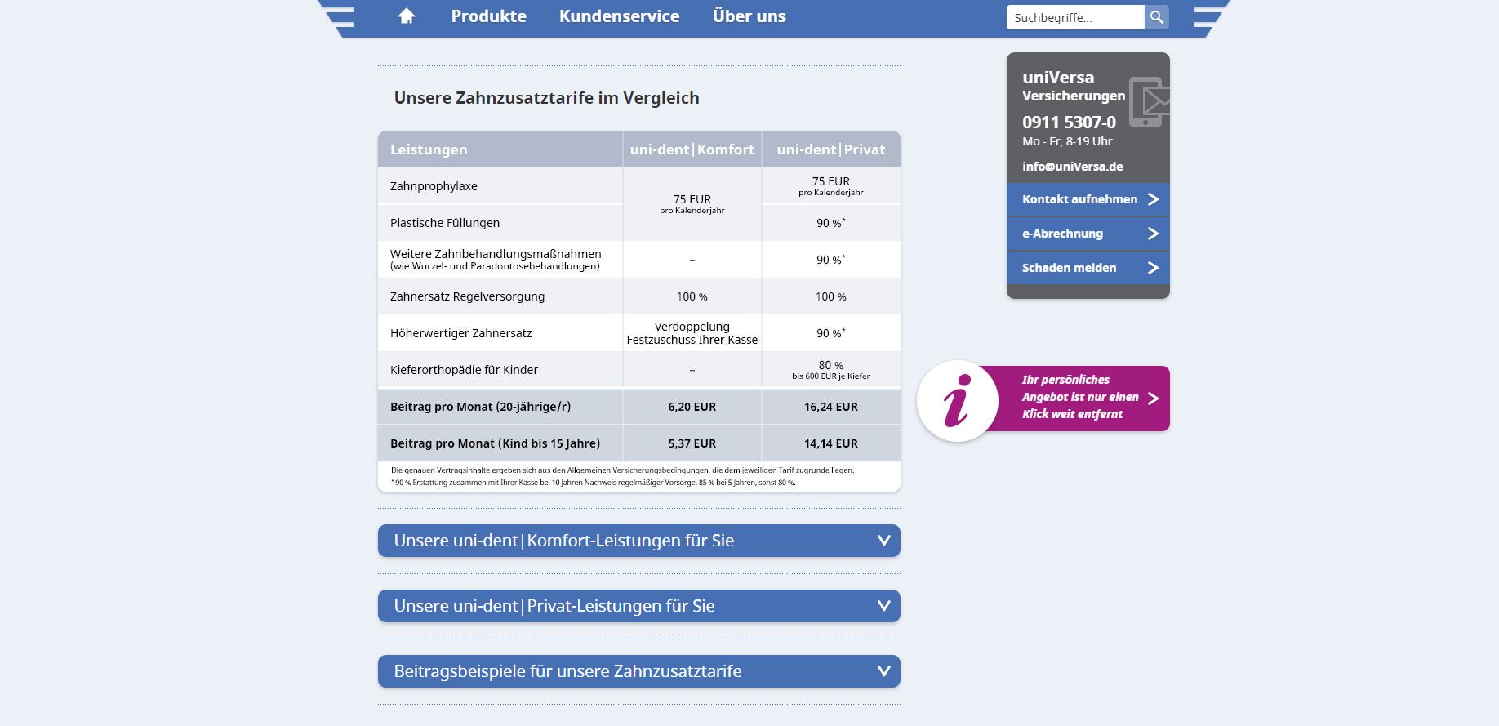Select Zahnersatz Regelversorgung row label

(x=467, y=296)
